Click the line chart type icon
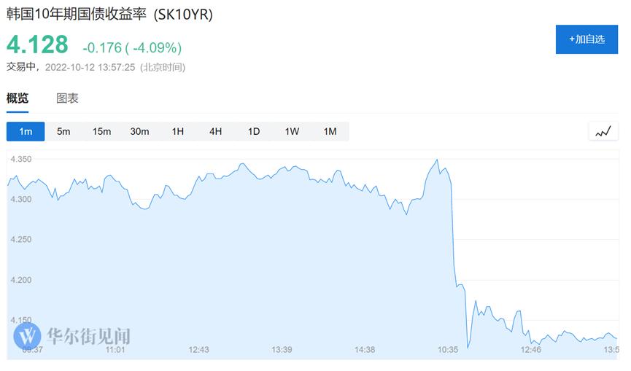 point(603,132)
